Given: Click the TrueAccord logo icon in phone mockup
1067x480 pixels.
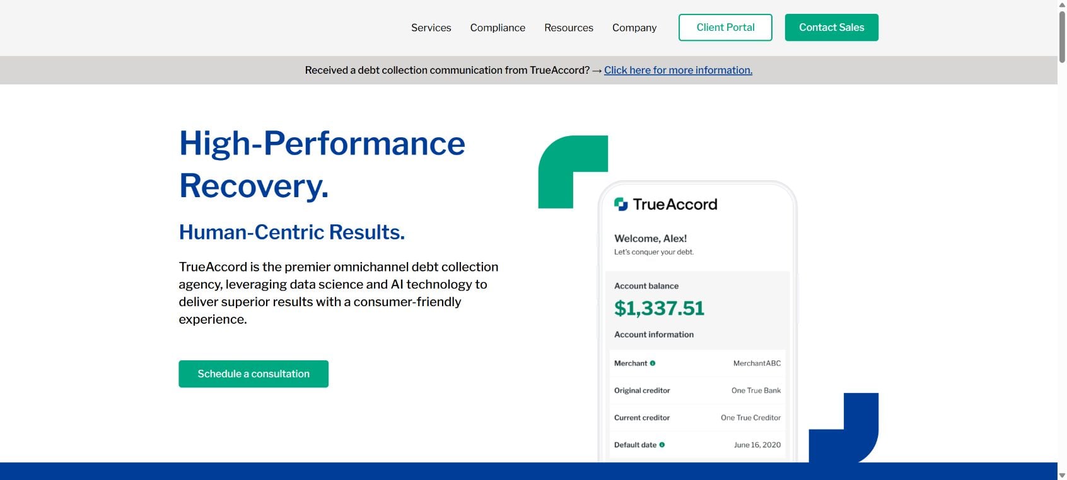Looking at the screenshot, I should pyautogui.click(x=621, y=204).
